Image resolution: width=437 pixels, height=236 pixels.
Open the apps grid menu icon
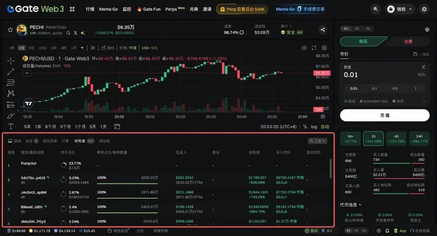(72, 9)
